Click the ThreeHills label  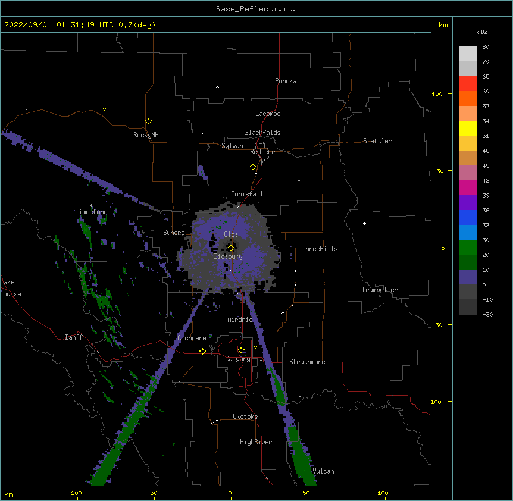pos(320,249)
